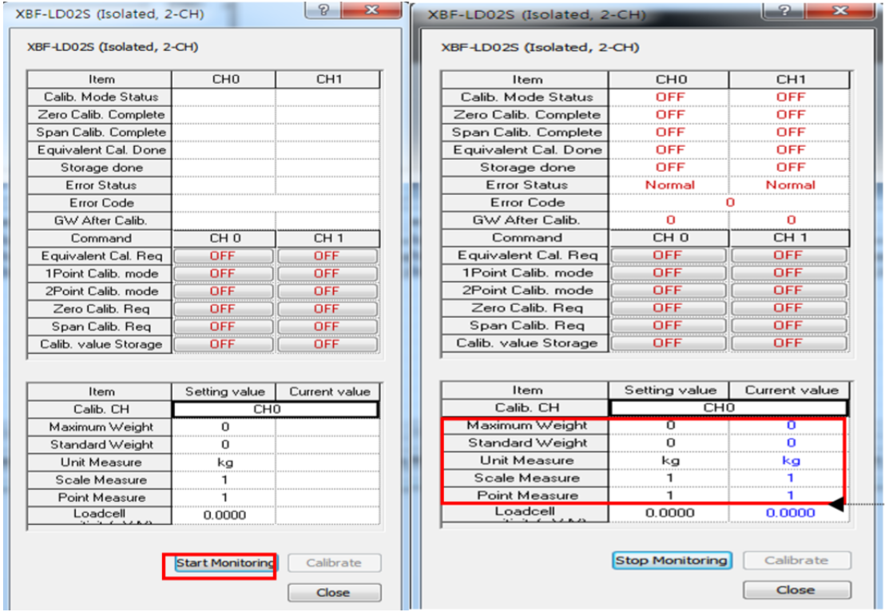Click the Stop Monitoring button
The height and width of the screenshot is (612, 885).
(x=671, y=560)
